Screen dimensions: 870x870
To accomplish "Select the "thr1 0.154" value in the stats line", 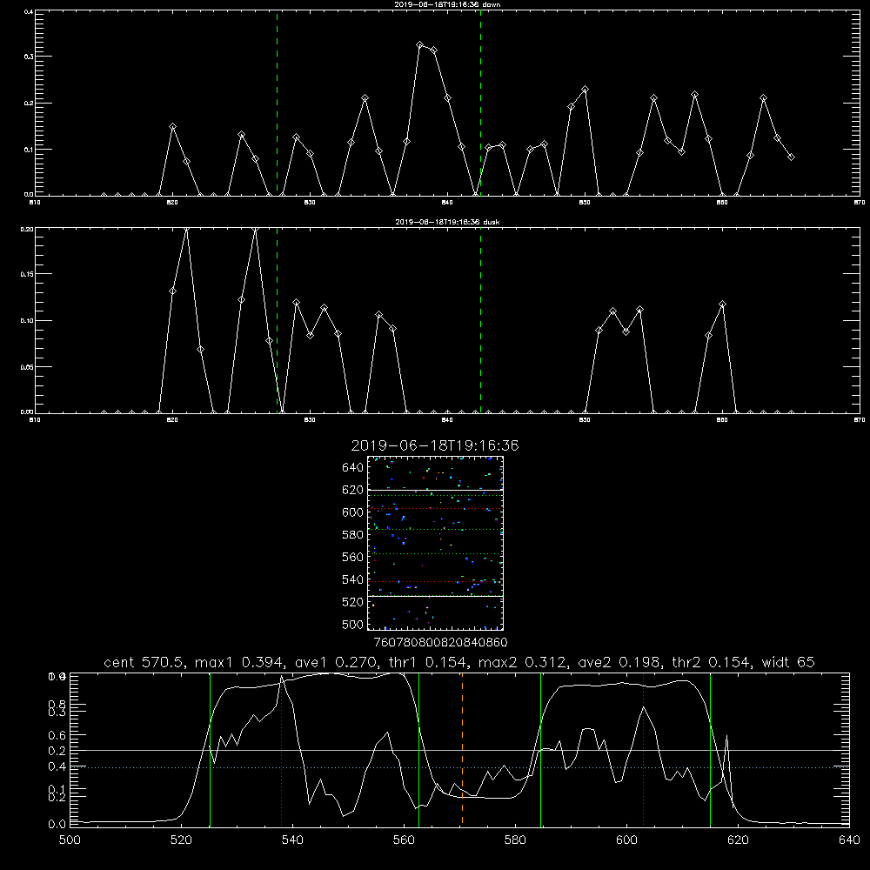I will pyautogui.click(x=425, y=662).
